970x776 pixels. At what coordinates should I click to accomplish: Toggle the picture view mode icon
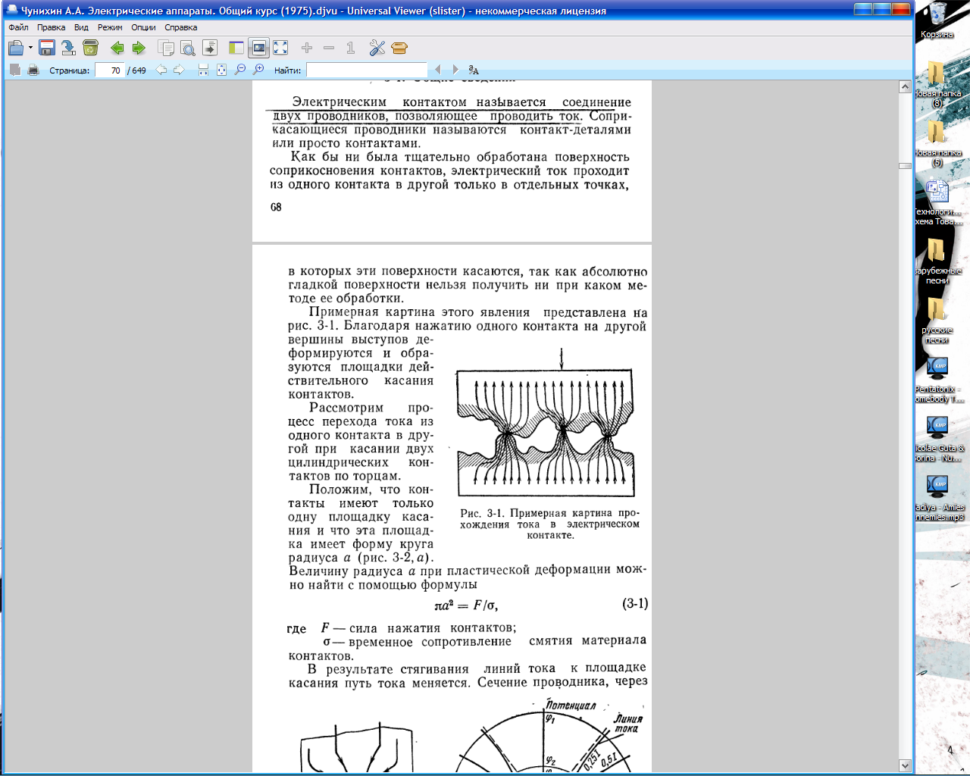pos(258,48)
